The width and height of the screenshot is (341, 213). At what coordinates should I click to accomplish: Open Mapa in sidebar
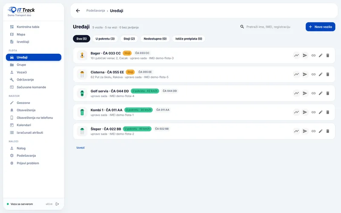[x=34, y=35]
